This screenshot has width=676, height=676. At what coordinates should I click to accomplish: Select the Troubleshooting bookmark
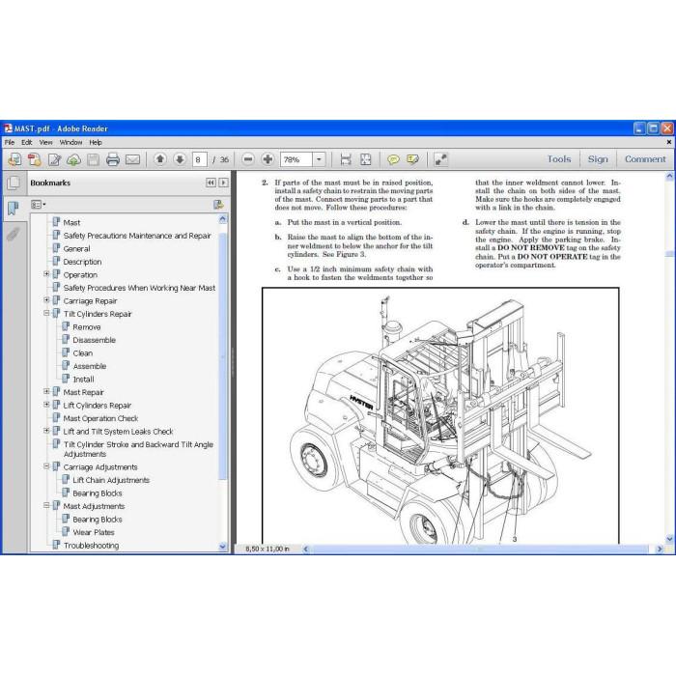pos(91,546)
